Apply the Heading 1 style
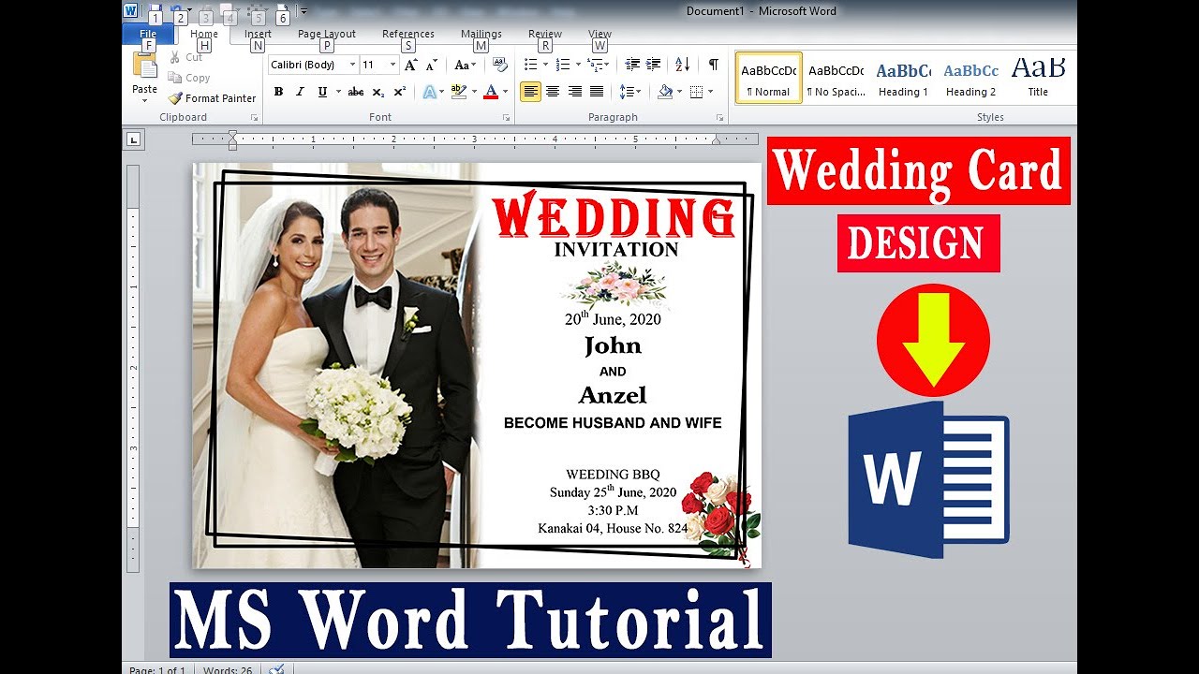Screen dimensions: 1199x674 tap(903, 78)
